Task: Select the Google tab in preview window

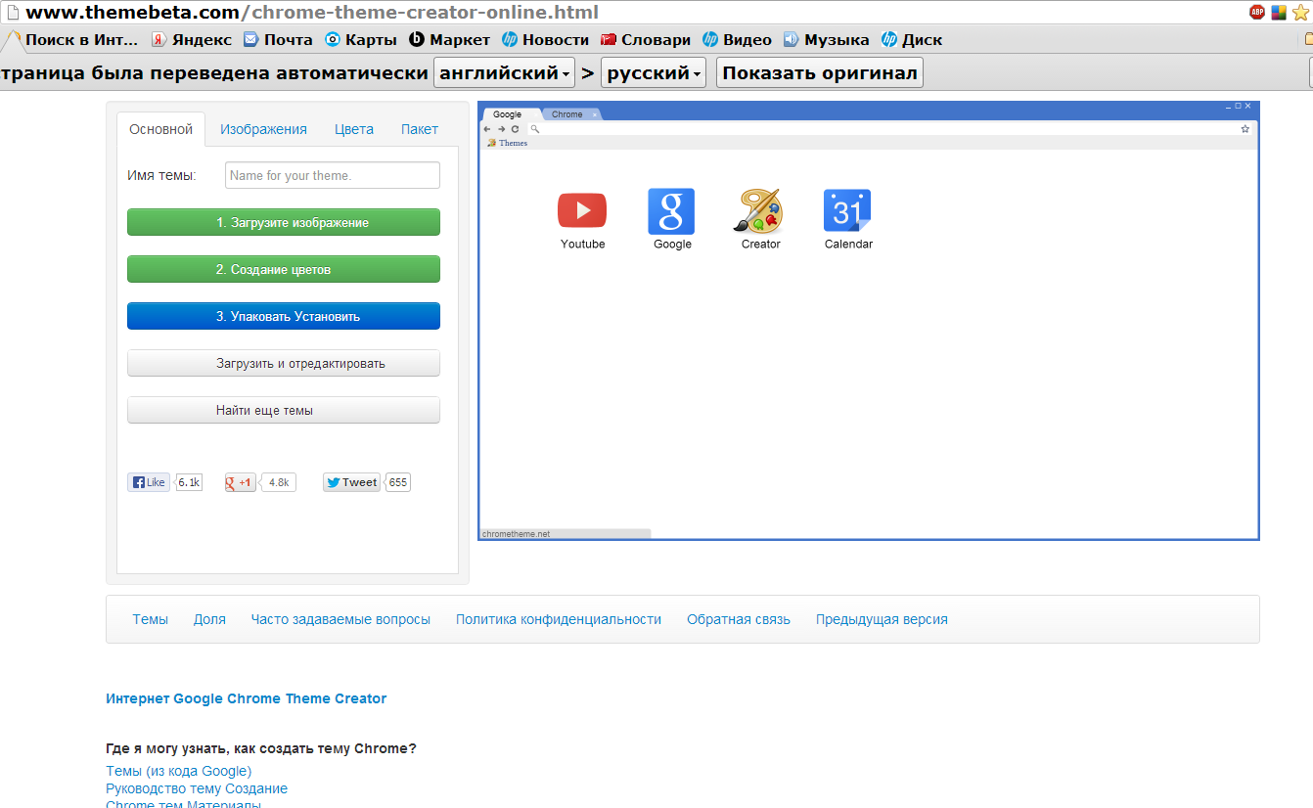Action: click(x=510, y=114)
